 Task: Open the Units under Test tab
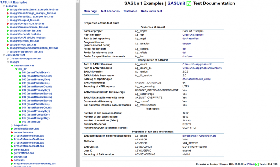coord(151,11)
